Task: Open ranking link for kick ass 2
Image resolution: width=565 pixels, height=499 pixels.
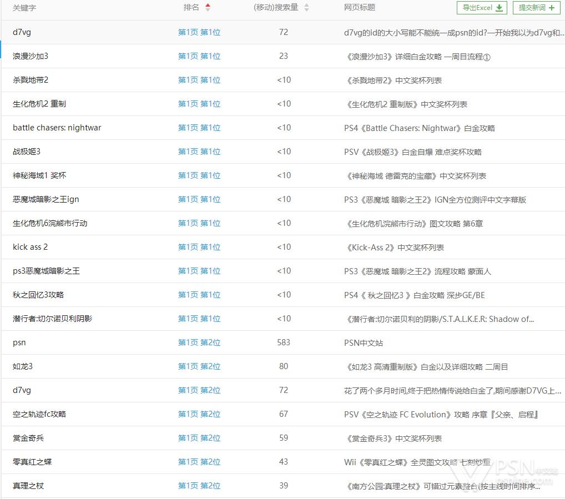Action: (x=199, y=247)
